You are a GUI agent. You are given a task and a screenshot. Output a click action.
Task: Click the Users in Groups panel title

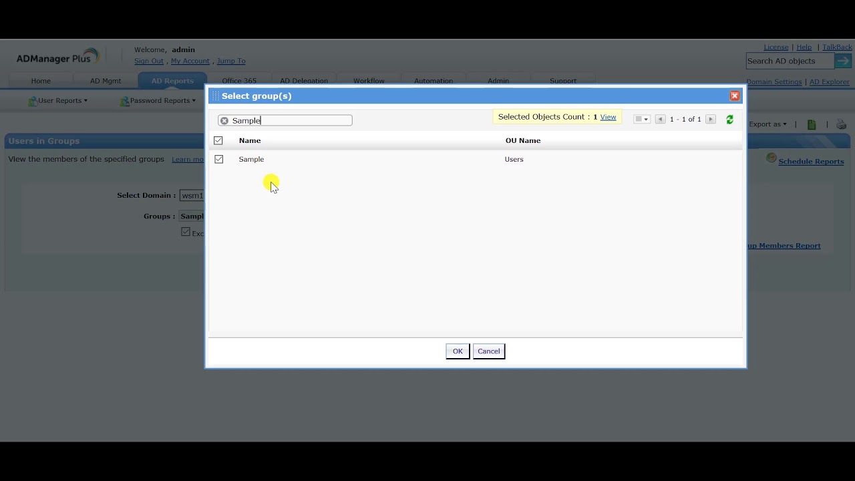[44, 141]
